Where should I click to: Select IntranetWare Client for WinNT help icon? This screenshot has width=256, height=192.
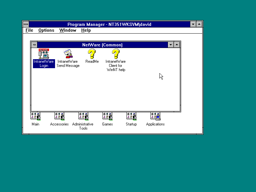(x=116, y=54)
